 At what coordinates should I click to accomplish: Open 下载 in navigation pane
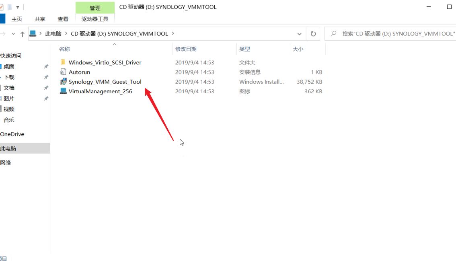[x=9, y=77]
